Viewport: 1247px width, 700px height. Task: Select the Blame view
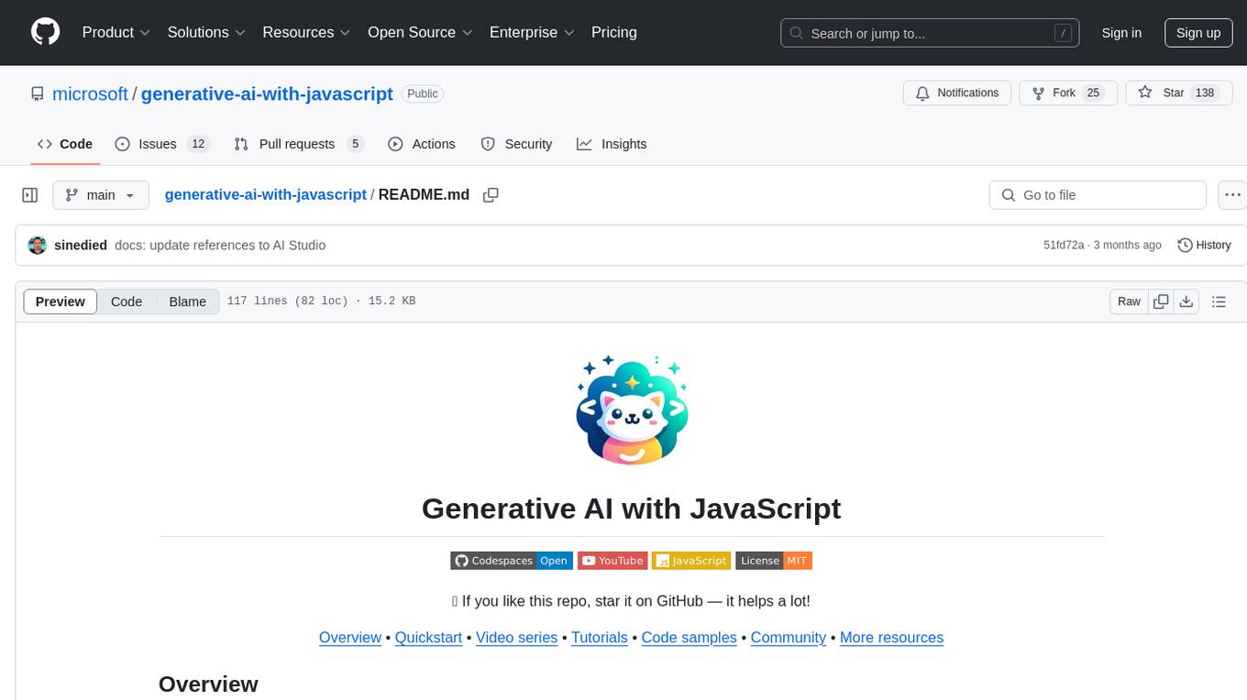[187, 301]
